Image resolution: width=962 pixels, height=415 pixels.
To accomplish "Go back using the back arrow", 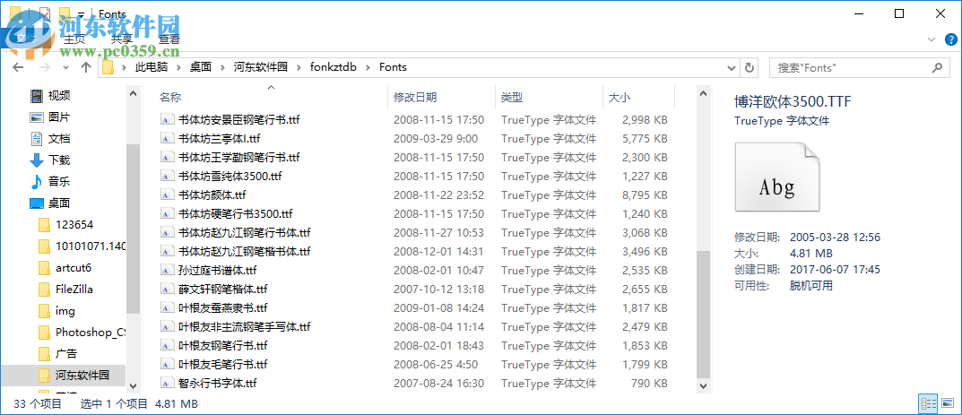I will [x=17, y=67].
